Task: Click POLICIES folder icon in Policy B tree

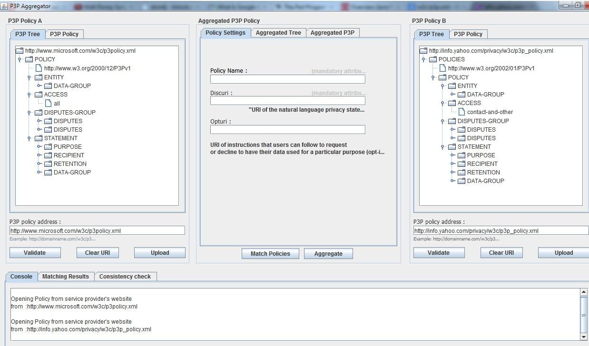Action: pyautogui.click(x=433, y=59)
